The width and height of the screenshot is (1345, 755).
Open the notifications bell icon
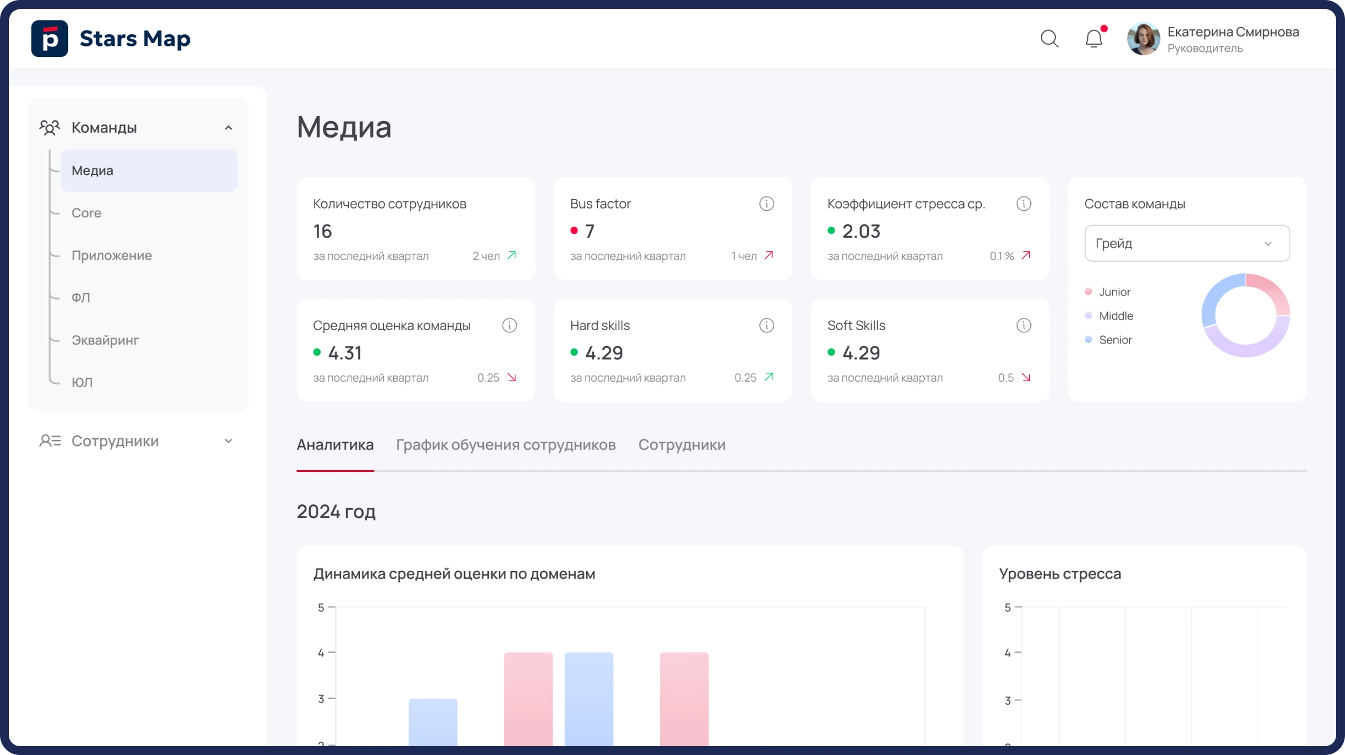(x=1094, y=39)
